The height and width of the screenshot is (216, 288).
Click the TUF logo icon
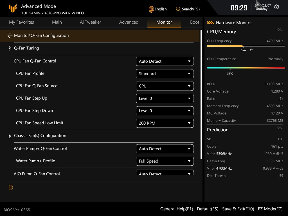coord(12,9)
